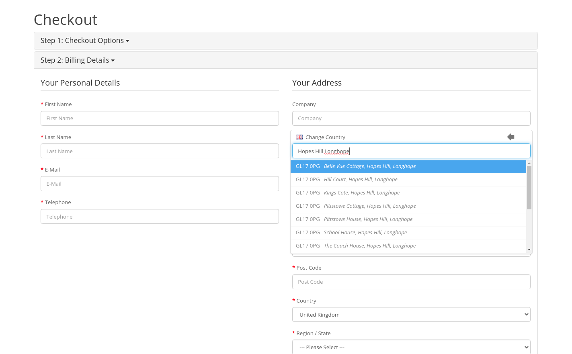Image resolution: width=572 pixels, height=354 pixels.
Task: Select Hill Court, Hopes Hill address
Action: [408, 180]
